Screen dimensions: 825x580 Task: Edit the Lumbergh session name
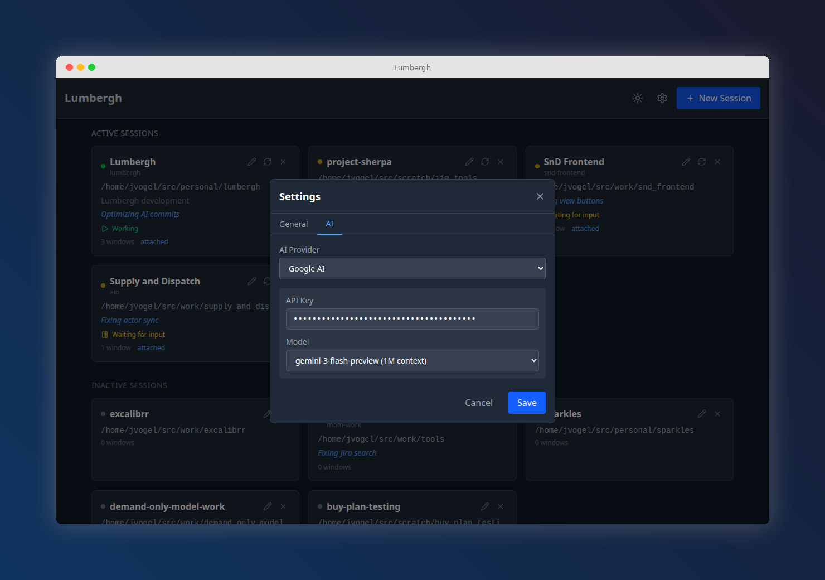pos(252,162)
